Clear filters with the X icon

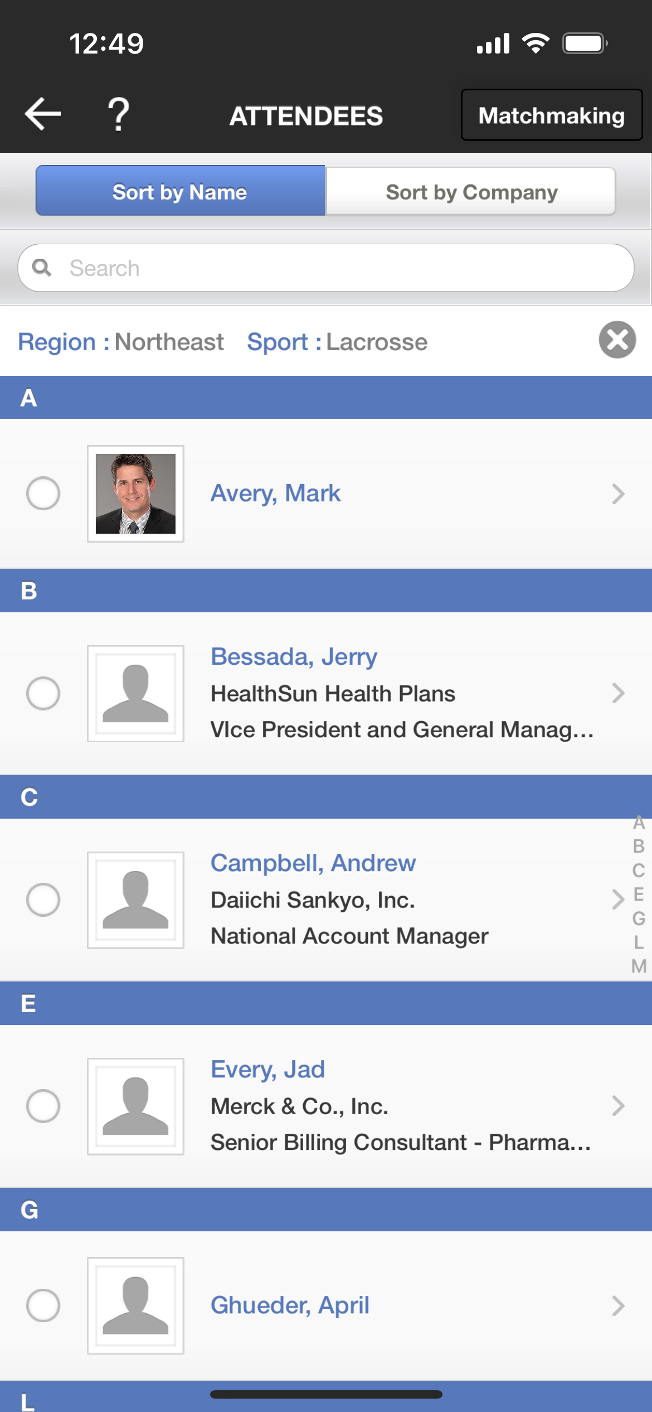[x=617, y=340]
